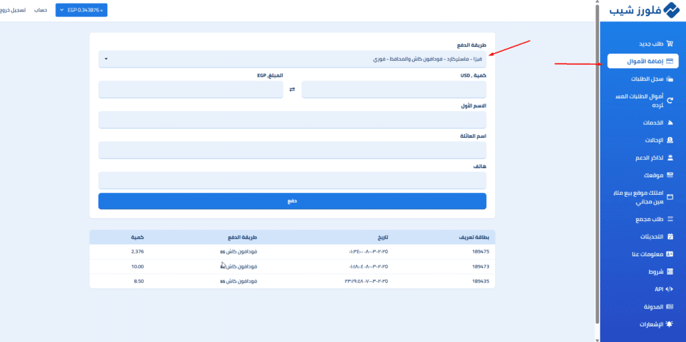Image resolution: width=686 pixels, height=342 pixels.
Task: Open the EGP 0.343876 balance dropdown
Action: pos(81,11)
